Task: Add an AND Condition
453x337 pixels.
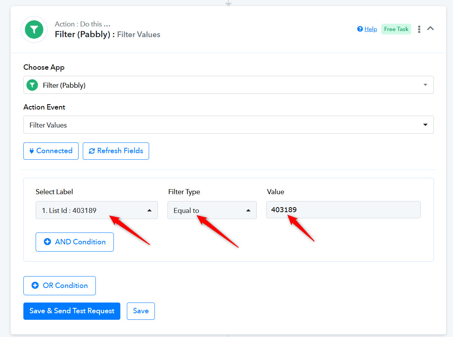Action: tap(74, 242)
